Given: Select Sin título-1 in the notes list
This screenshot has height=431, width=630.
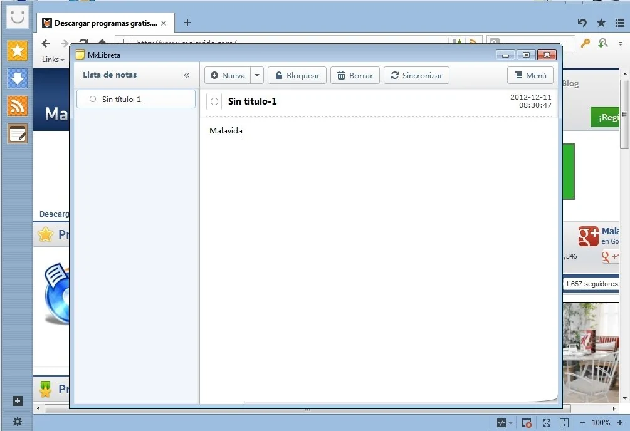Looking at the screenshot, I should click(136, 99).
